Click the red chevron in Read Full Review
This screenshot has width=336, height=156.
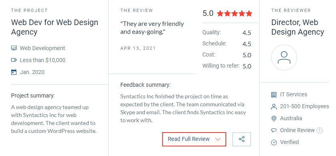[x=218, y=139]
